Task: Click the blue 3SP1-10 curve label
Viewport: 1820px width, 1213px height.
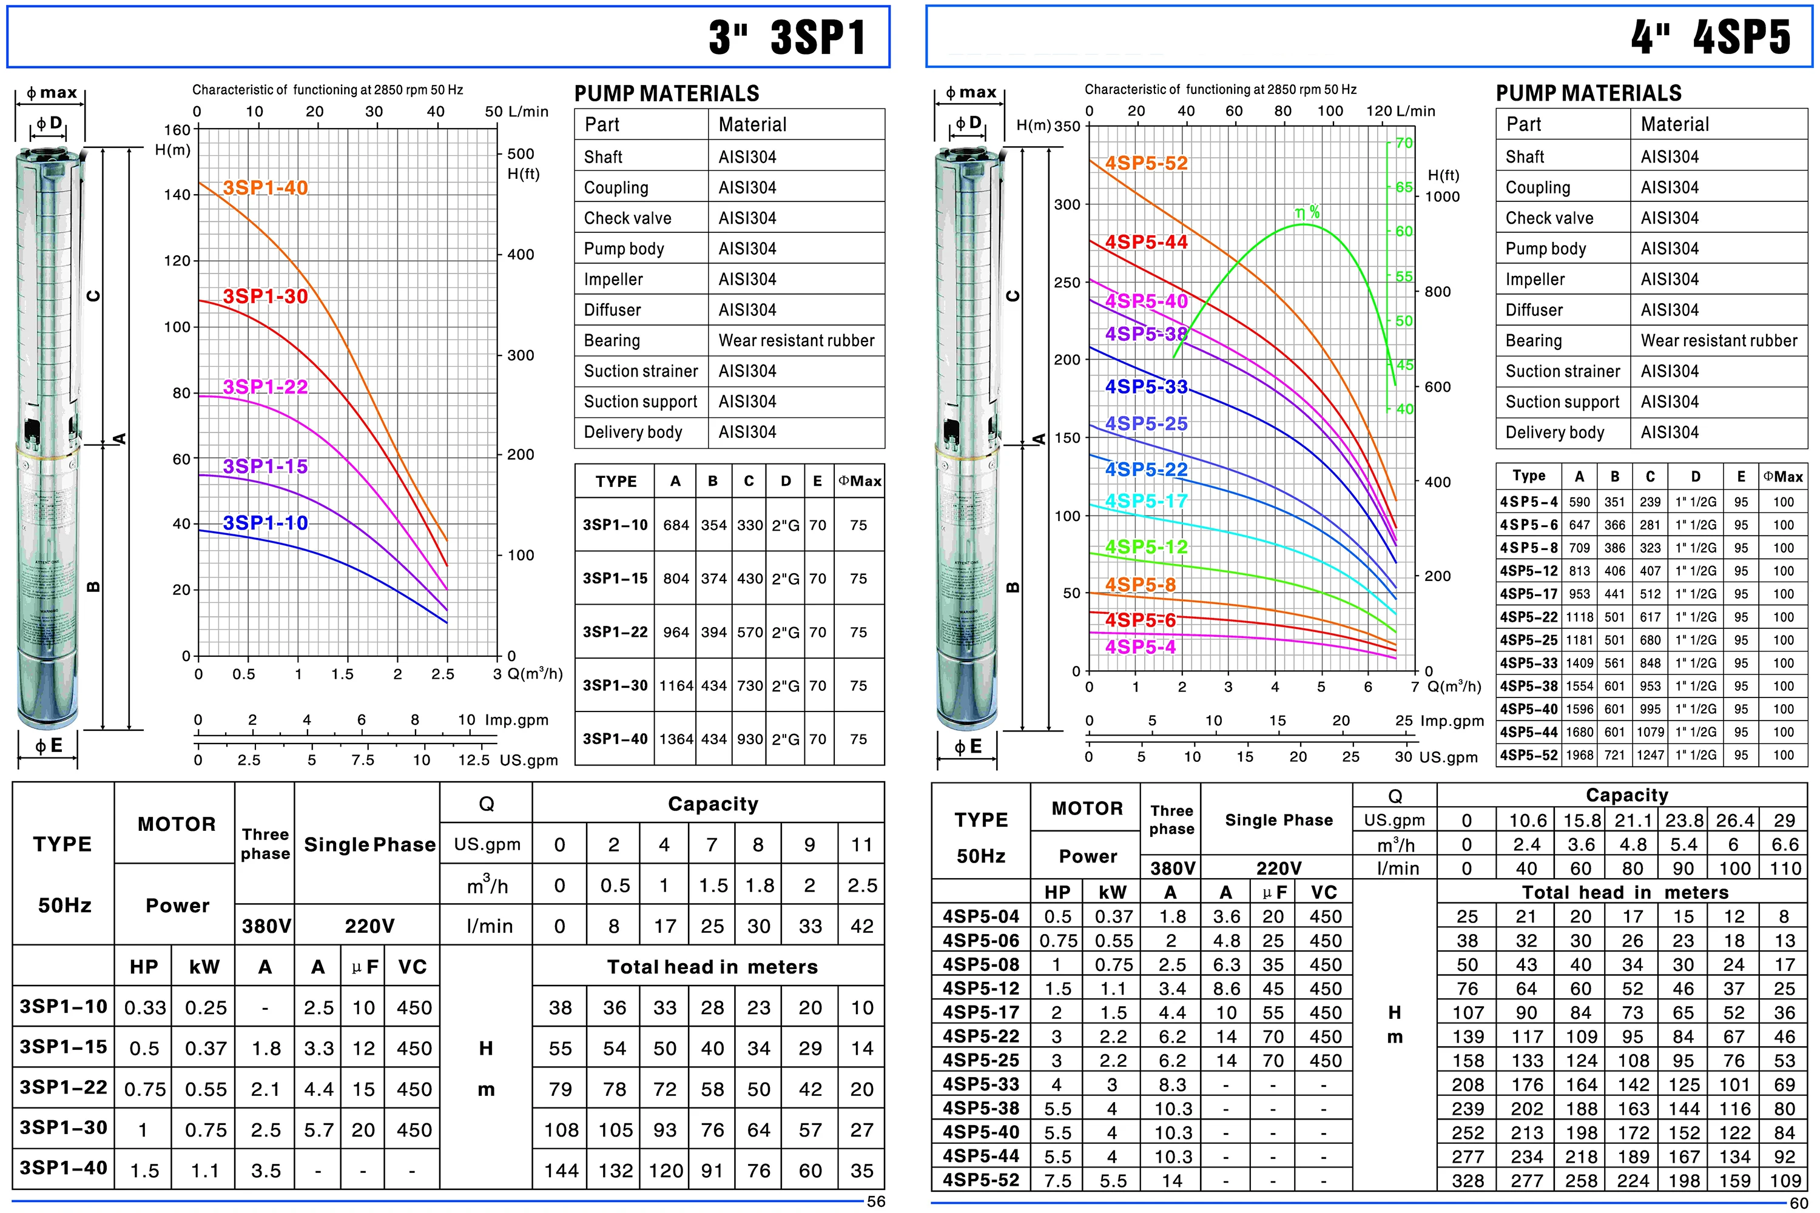Action: 266,524
